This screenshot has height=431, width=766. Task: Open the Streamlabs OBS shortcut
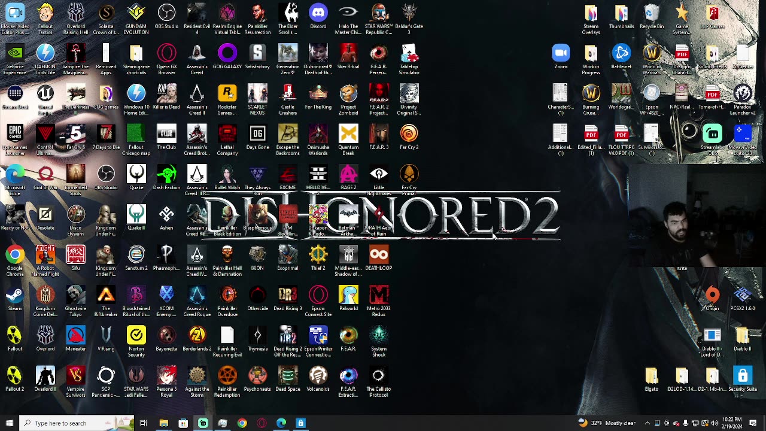[712, 139]
